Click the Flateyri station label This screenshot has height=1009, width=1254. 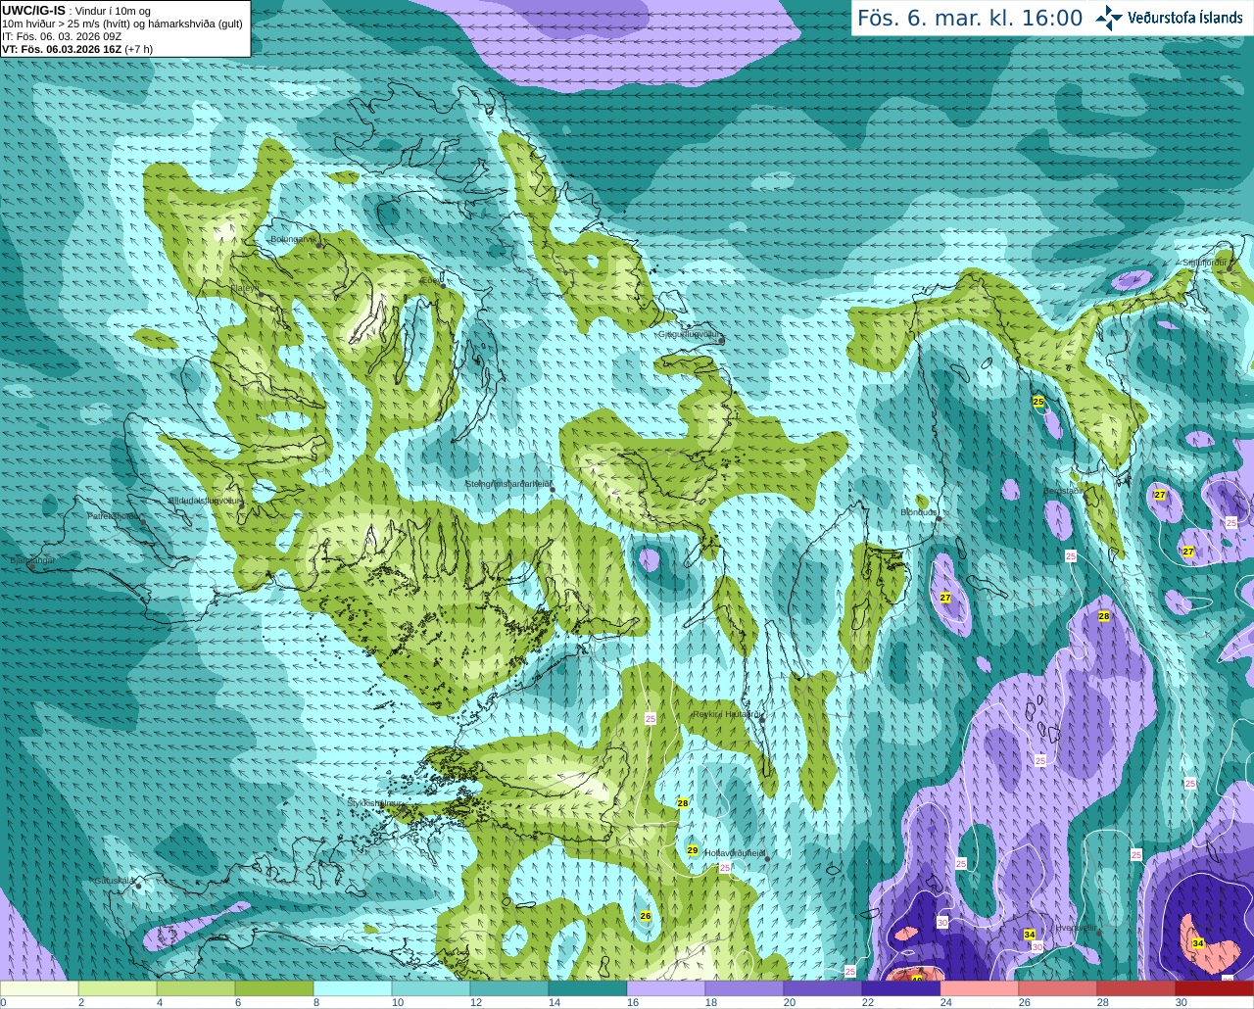click(x=245, y=288)
